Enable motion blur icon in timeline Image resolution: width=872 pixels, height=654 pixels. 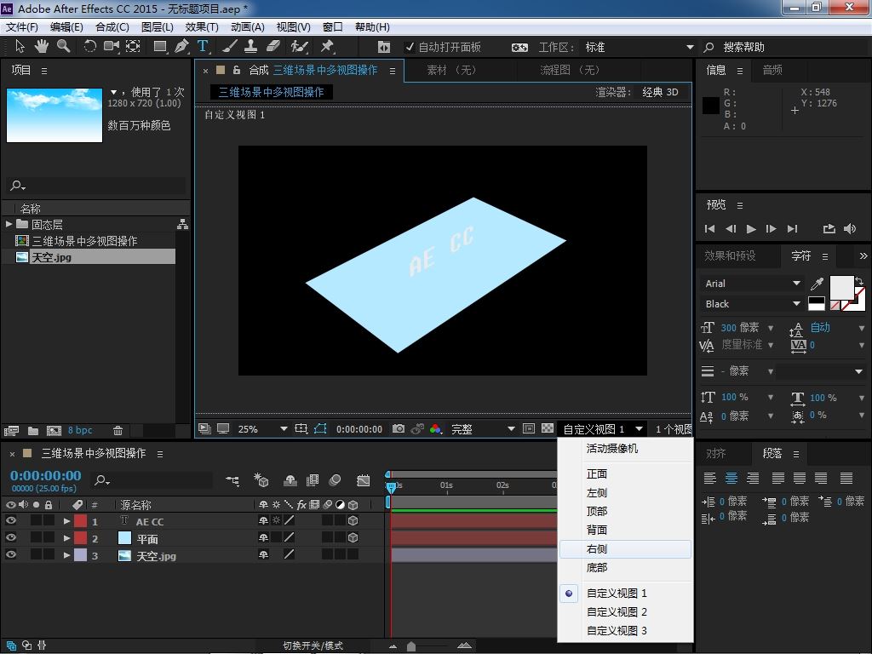click(335, 480)
